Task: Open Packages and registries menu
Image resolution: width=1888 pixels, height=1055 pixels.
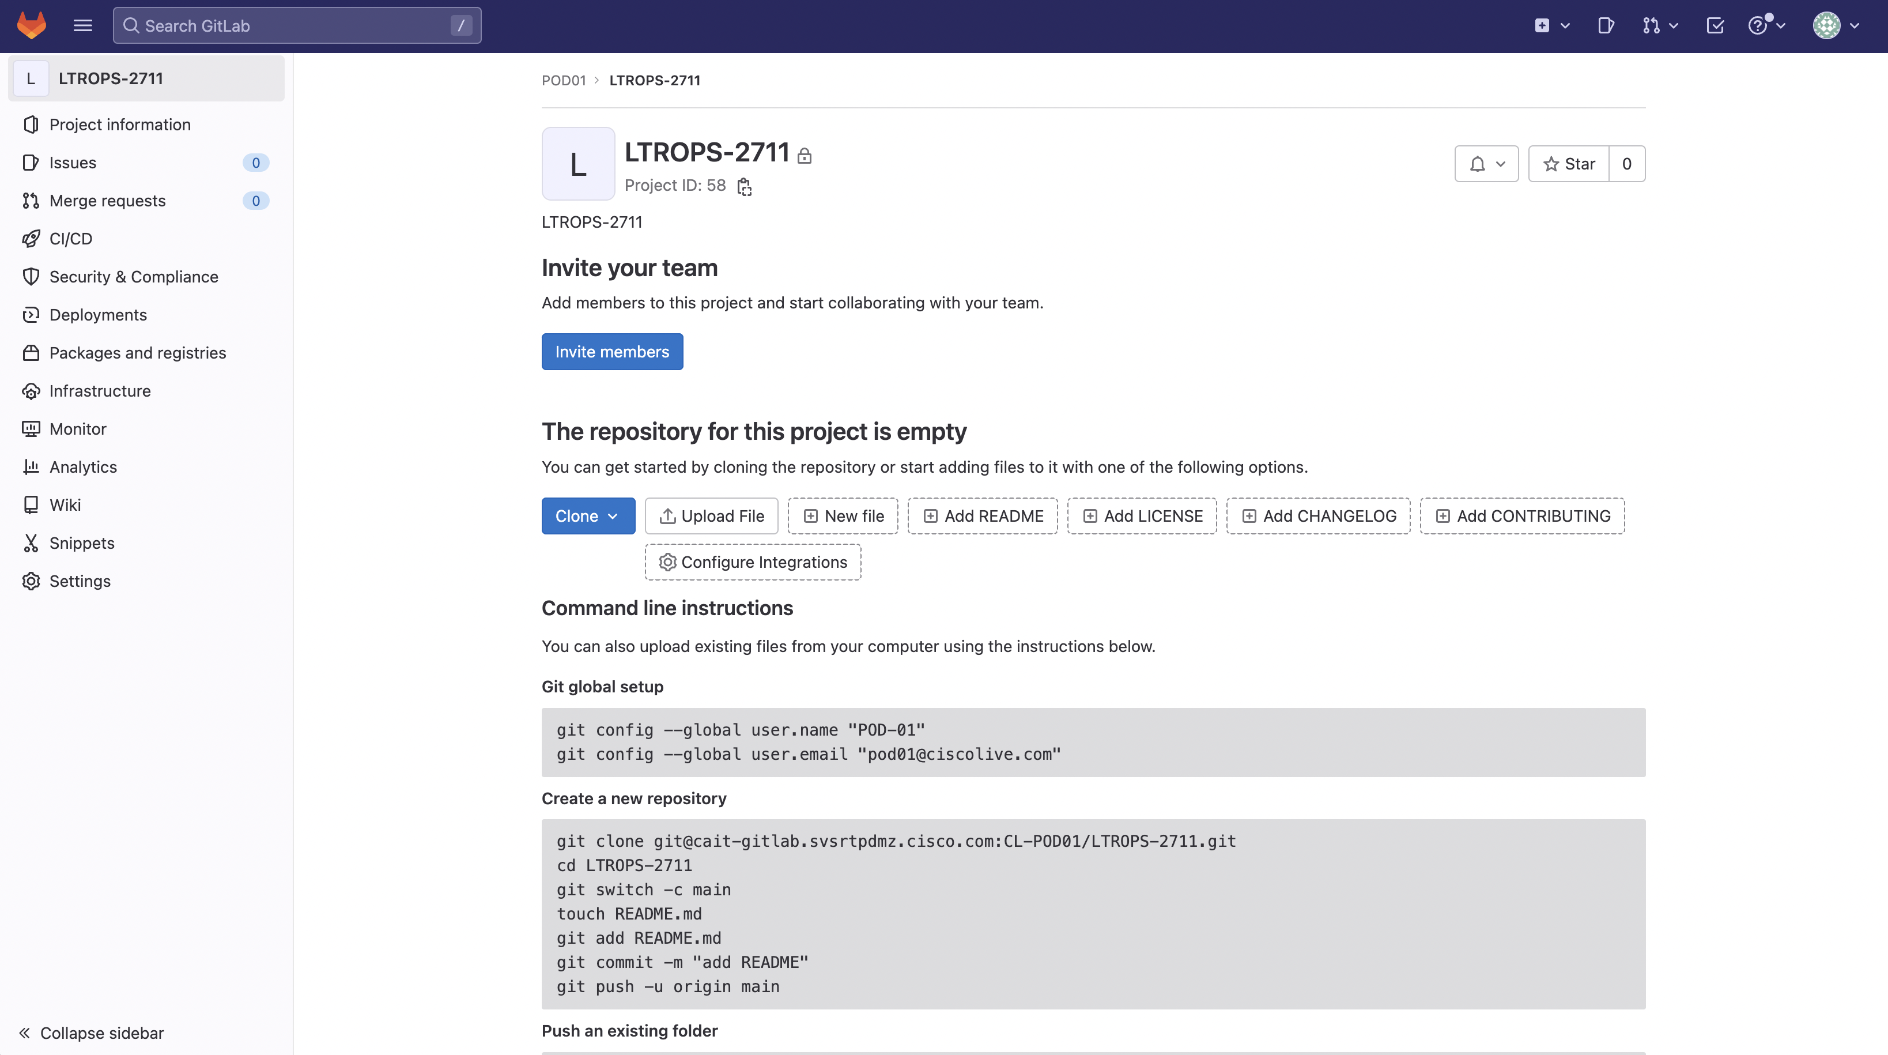Action: [146, 353]
